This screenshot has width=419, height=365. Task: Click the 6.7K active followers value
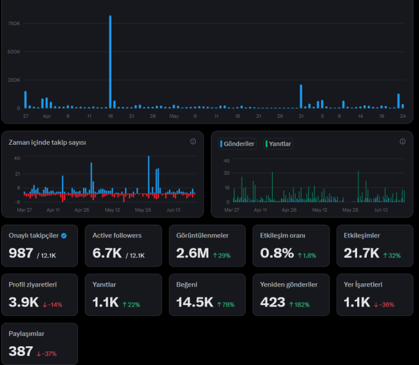107,253
